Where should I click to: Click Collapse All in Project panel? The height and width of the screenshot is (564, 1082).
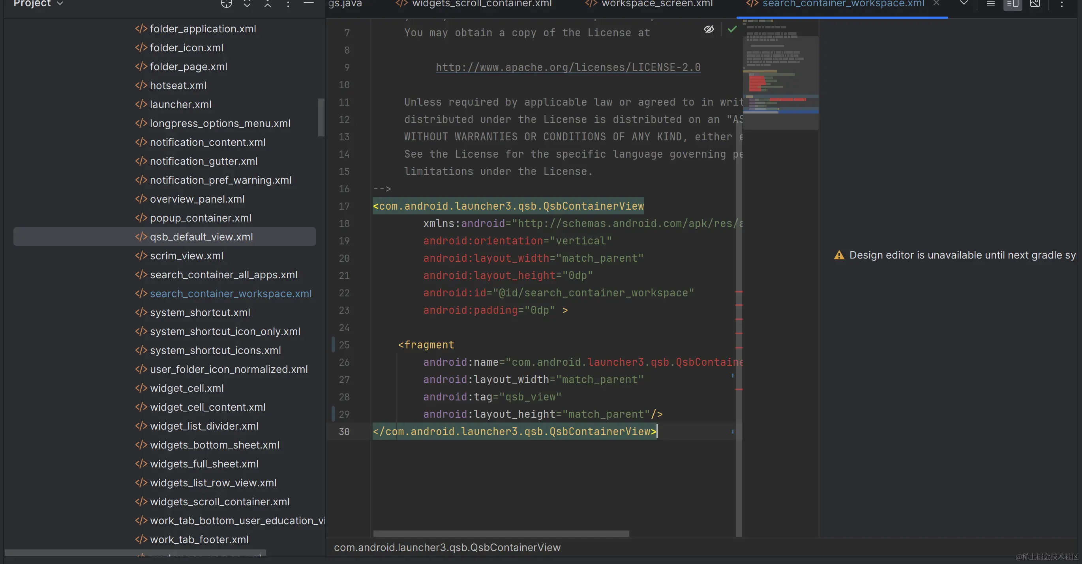point(268,4)
